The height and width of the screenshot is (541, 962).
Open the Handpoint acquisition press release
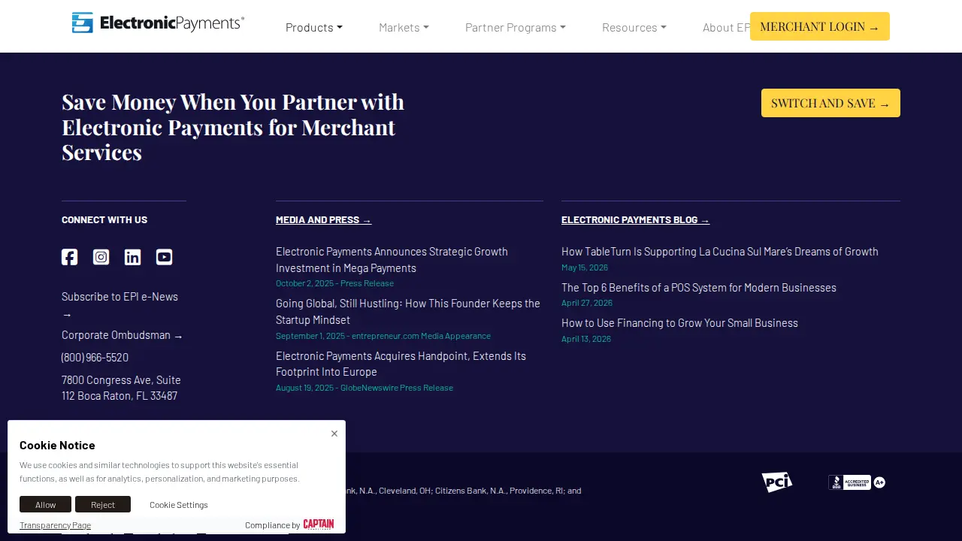(401, 364)
